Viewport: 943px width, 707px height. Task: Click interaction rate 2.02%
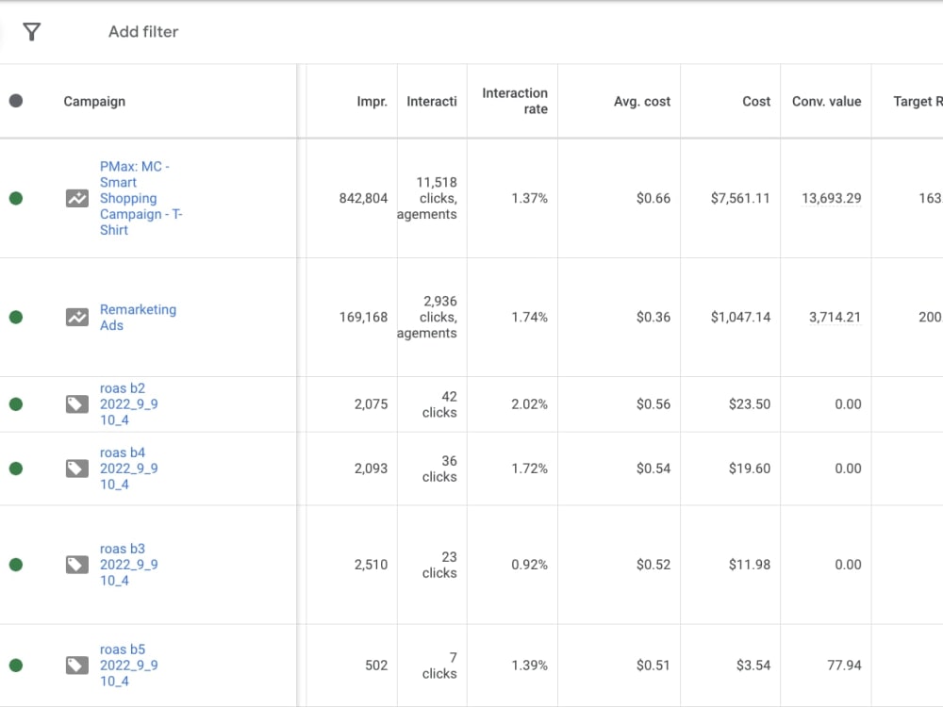click(529, 404)
